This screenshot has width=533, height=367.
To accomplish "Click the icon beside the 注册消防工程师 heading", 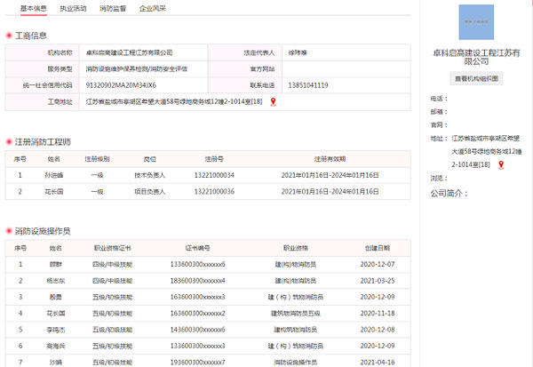I will tap(9, 142).
